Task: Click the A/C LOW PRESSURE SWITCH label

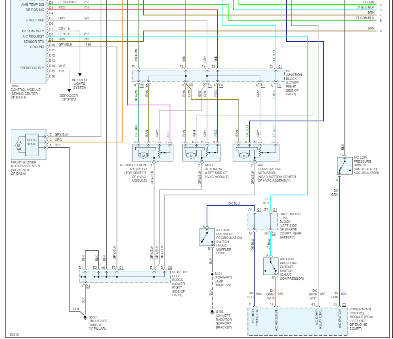Action: 366,165
